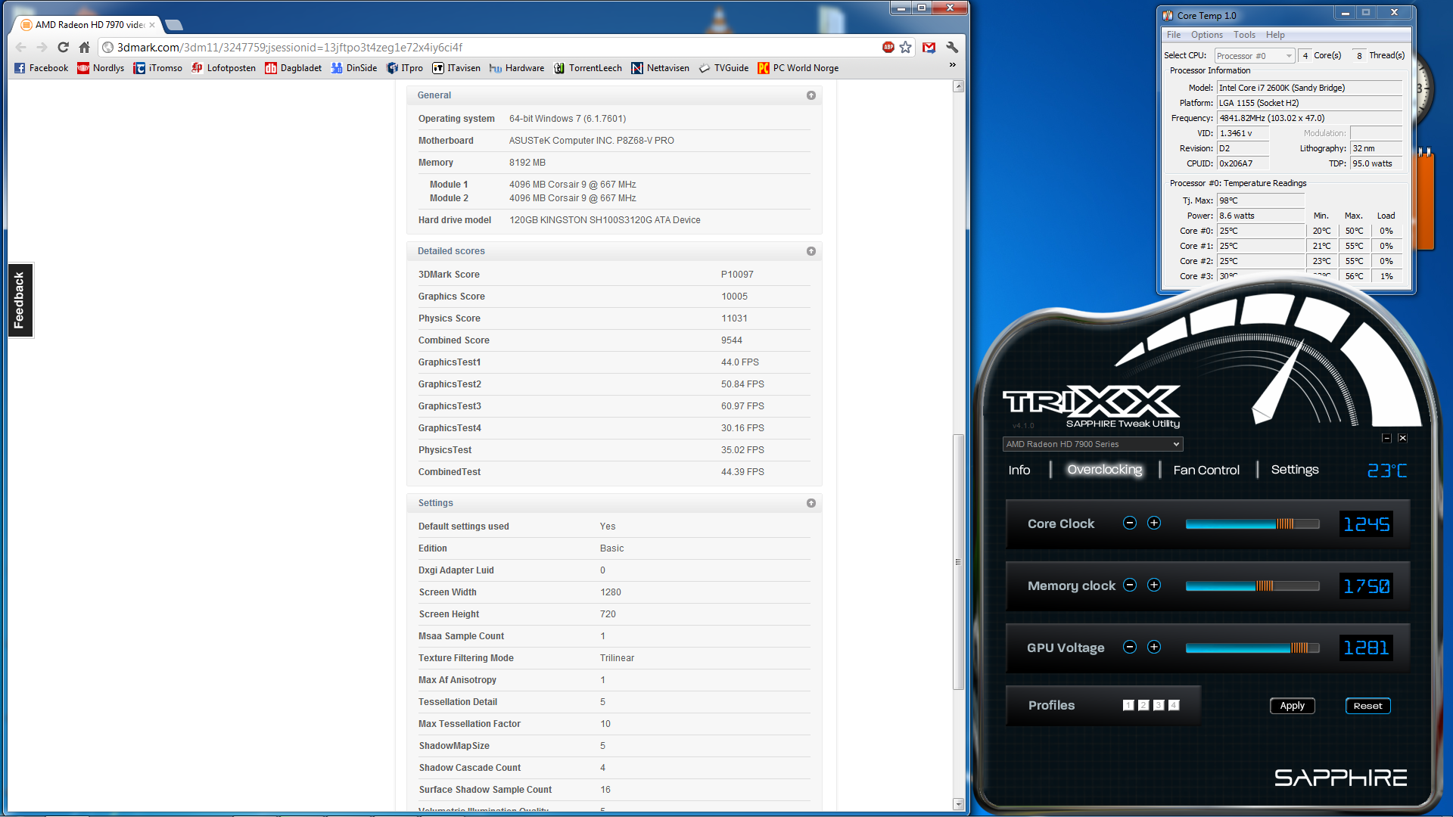Switch to TRIXX Overclocking tab
The height and width of the screenshot is (817, 1453).
click(x=1105, y=470)
